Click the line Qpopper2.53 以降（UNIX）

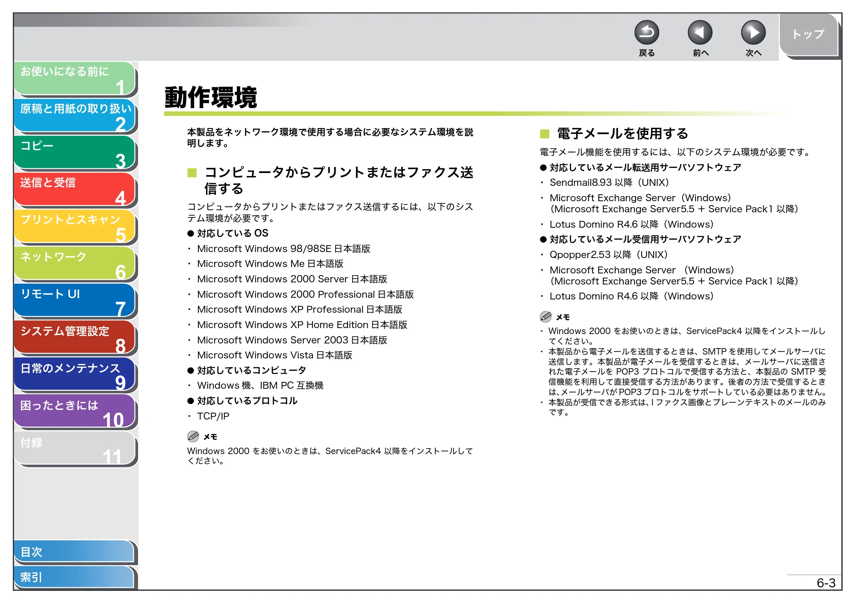click(x=609, y=255)
